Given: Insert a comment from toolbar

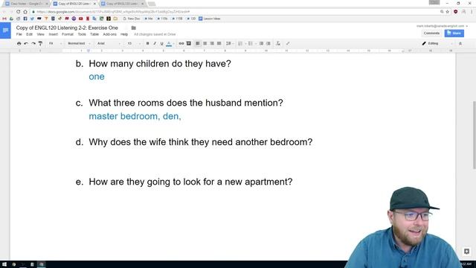Looking at the screenshot, I should coord(188,43).
